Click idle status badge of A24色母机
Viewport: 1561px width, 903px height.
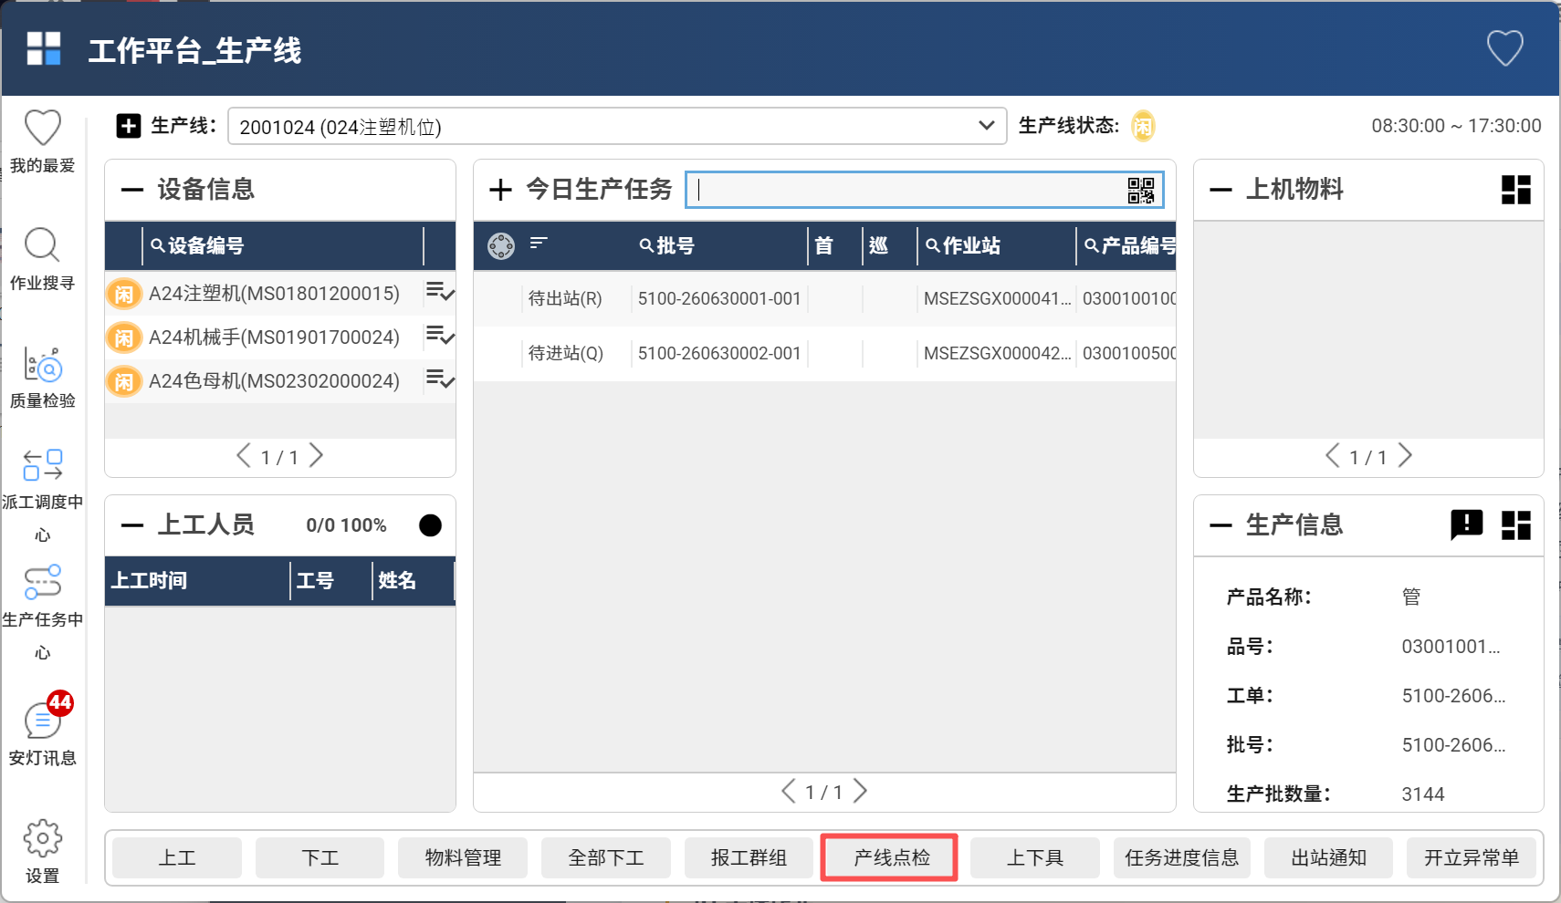124,381
